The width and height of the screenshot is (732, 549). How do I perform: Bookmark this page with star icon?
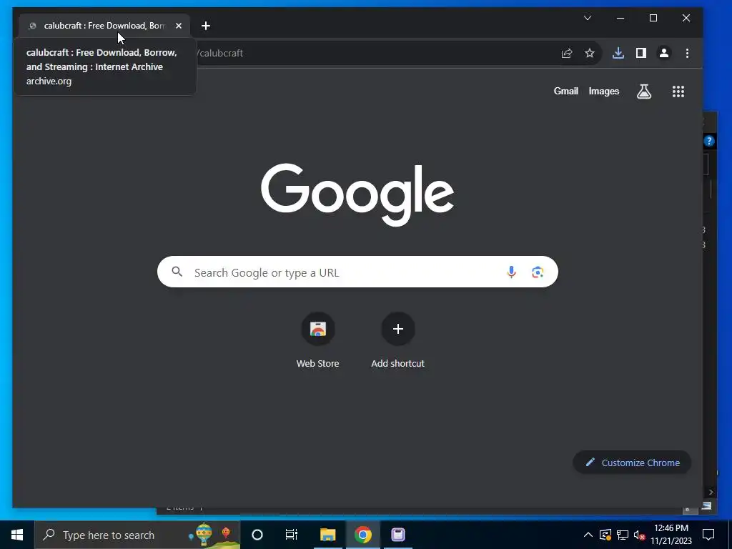590,53
